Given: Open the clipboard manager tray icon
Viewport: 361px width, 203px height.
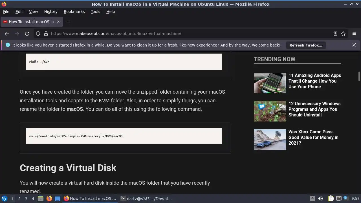Looking at the screenshot, I should (x=331, y=198).
